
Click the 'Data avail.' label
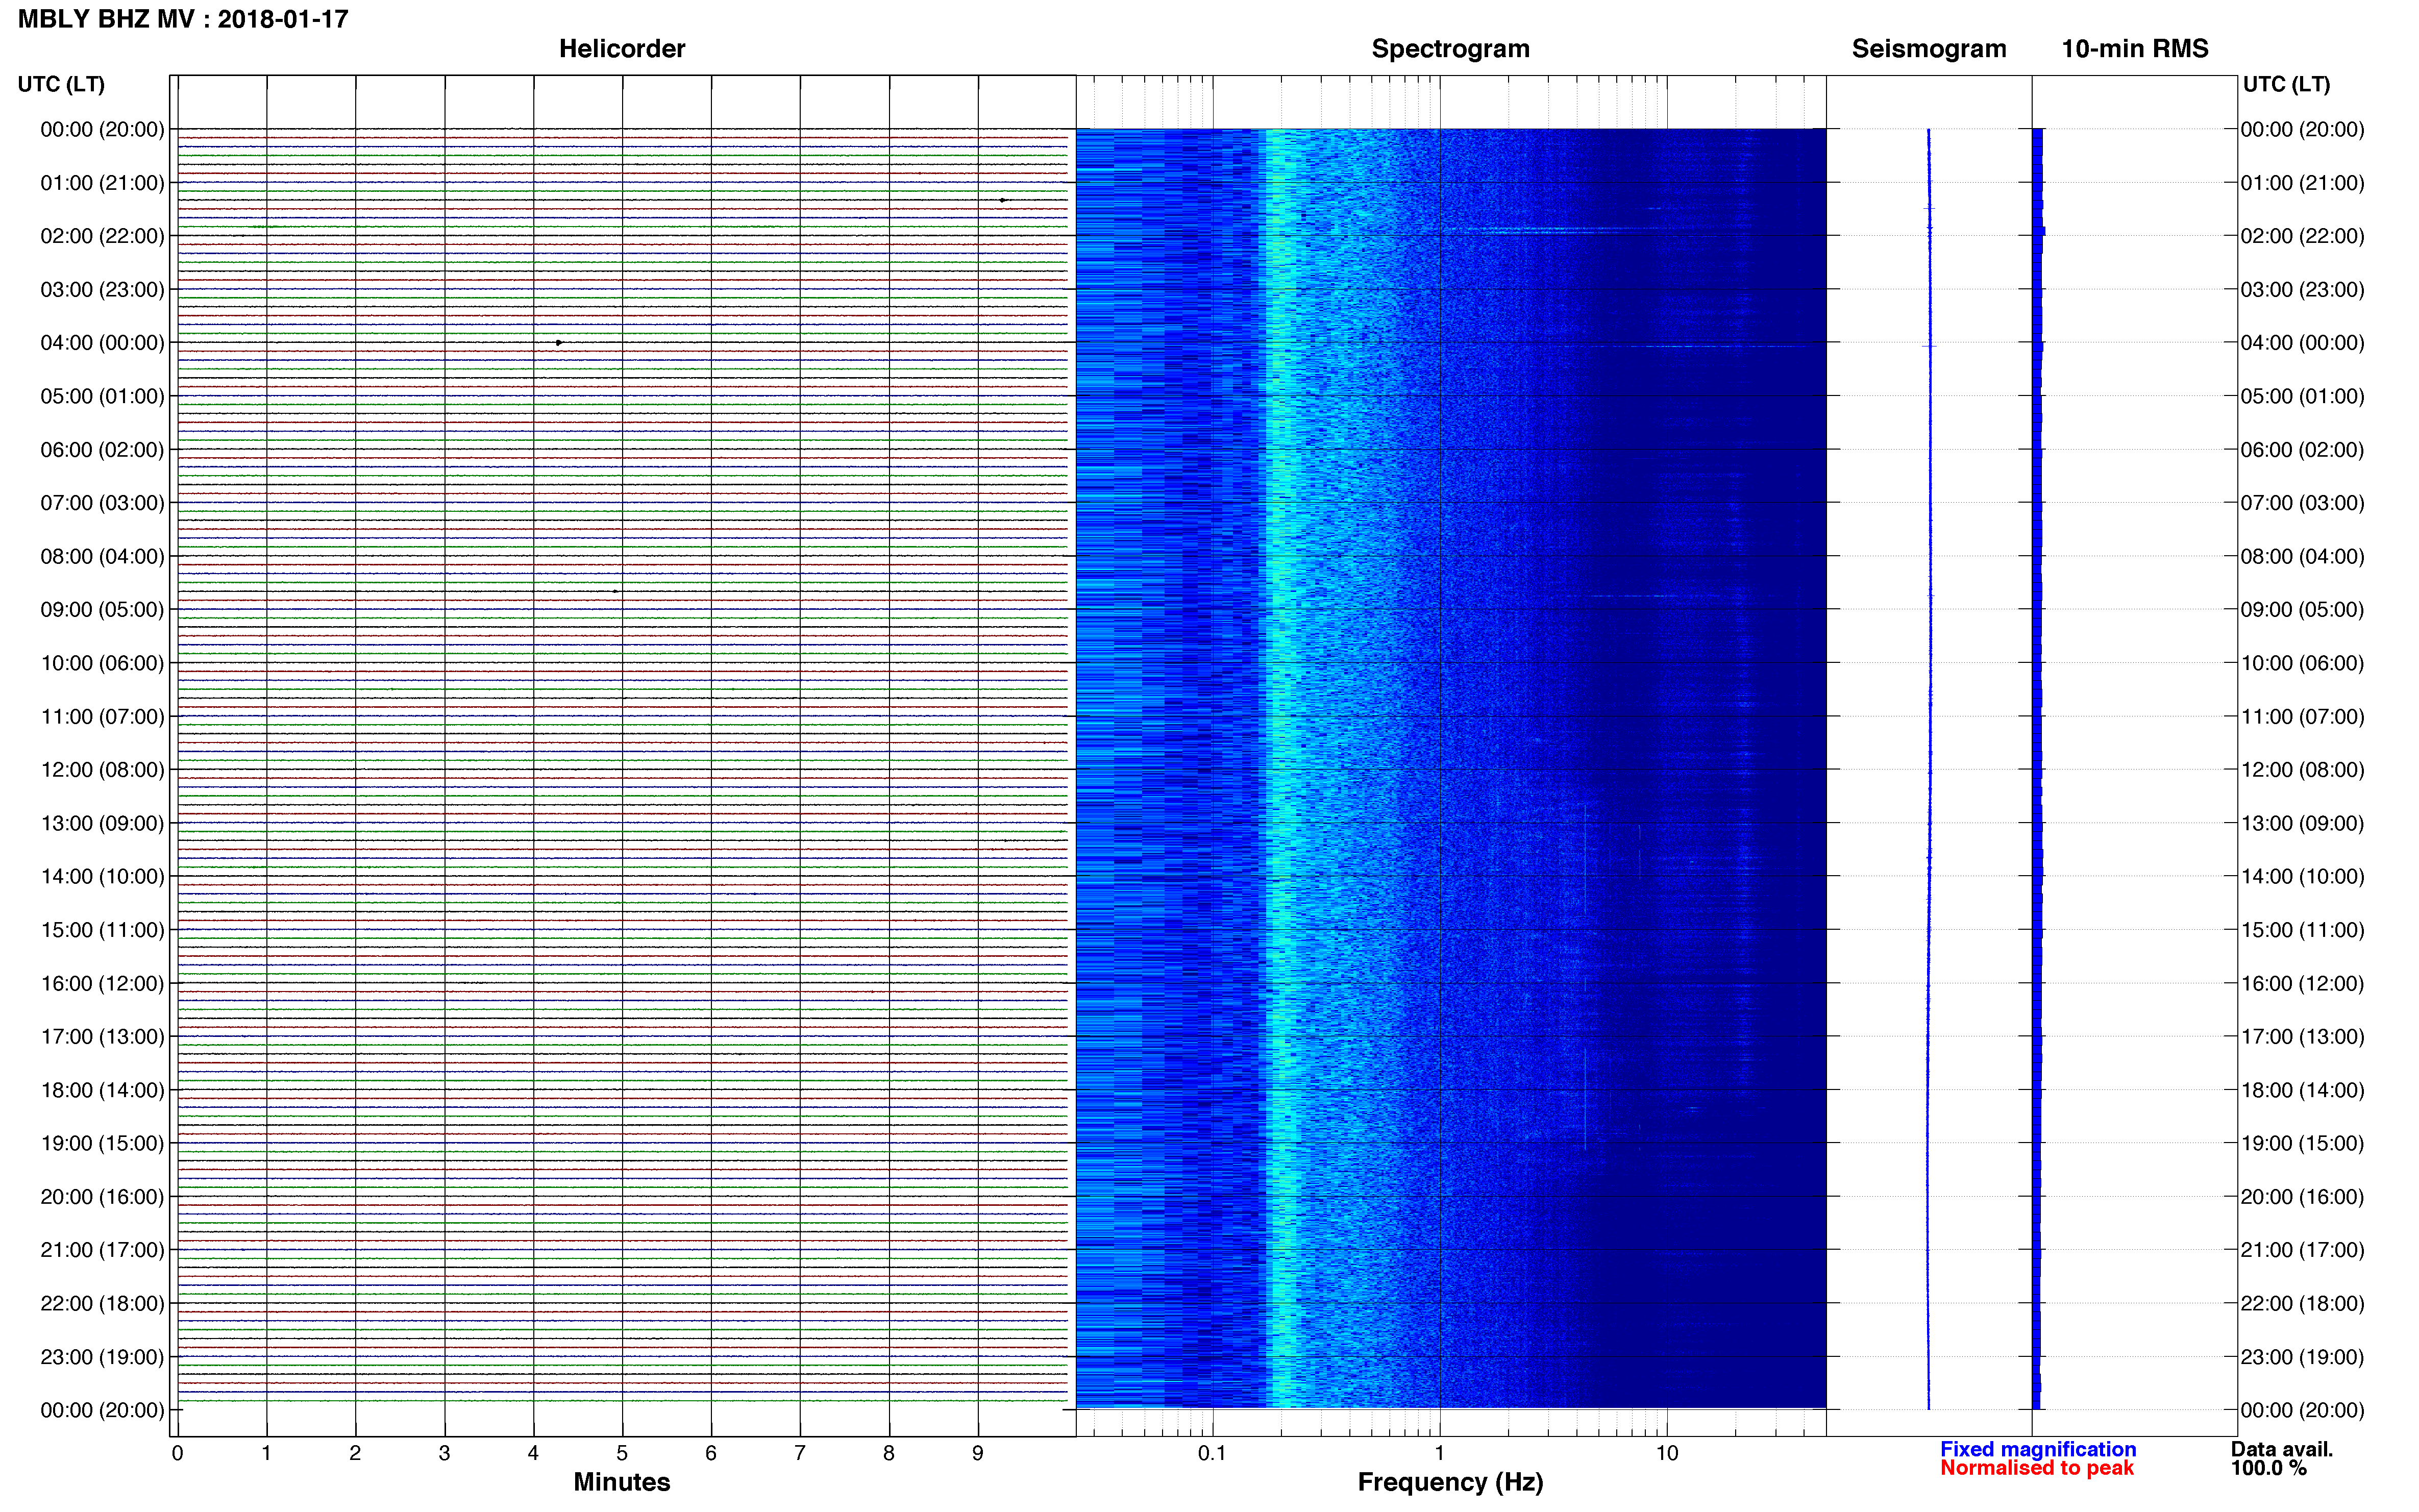point(2282,1449)
